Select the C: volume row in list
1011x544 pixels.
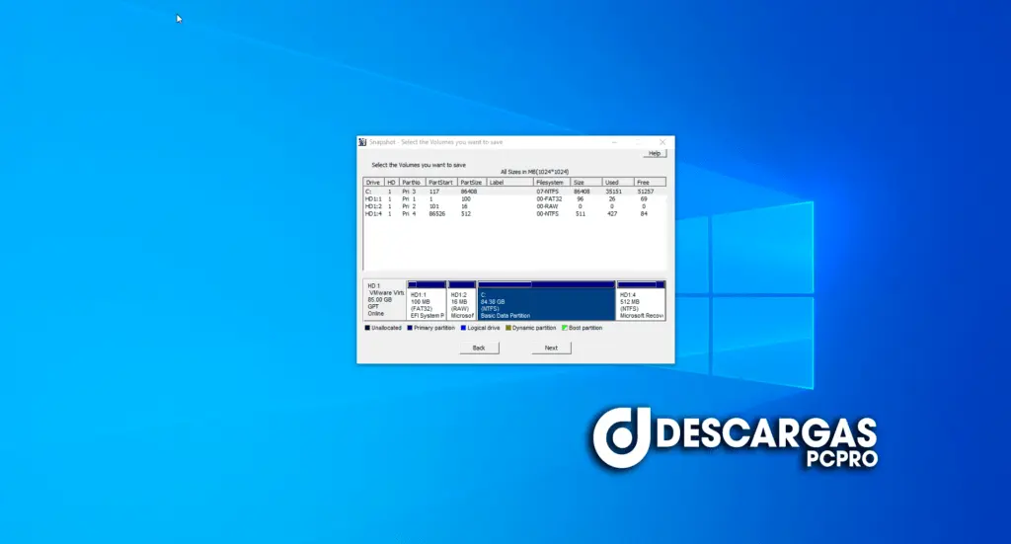pyautogui.click(x=514, y=192)
